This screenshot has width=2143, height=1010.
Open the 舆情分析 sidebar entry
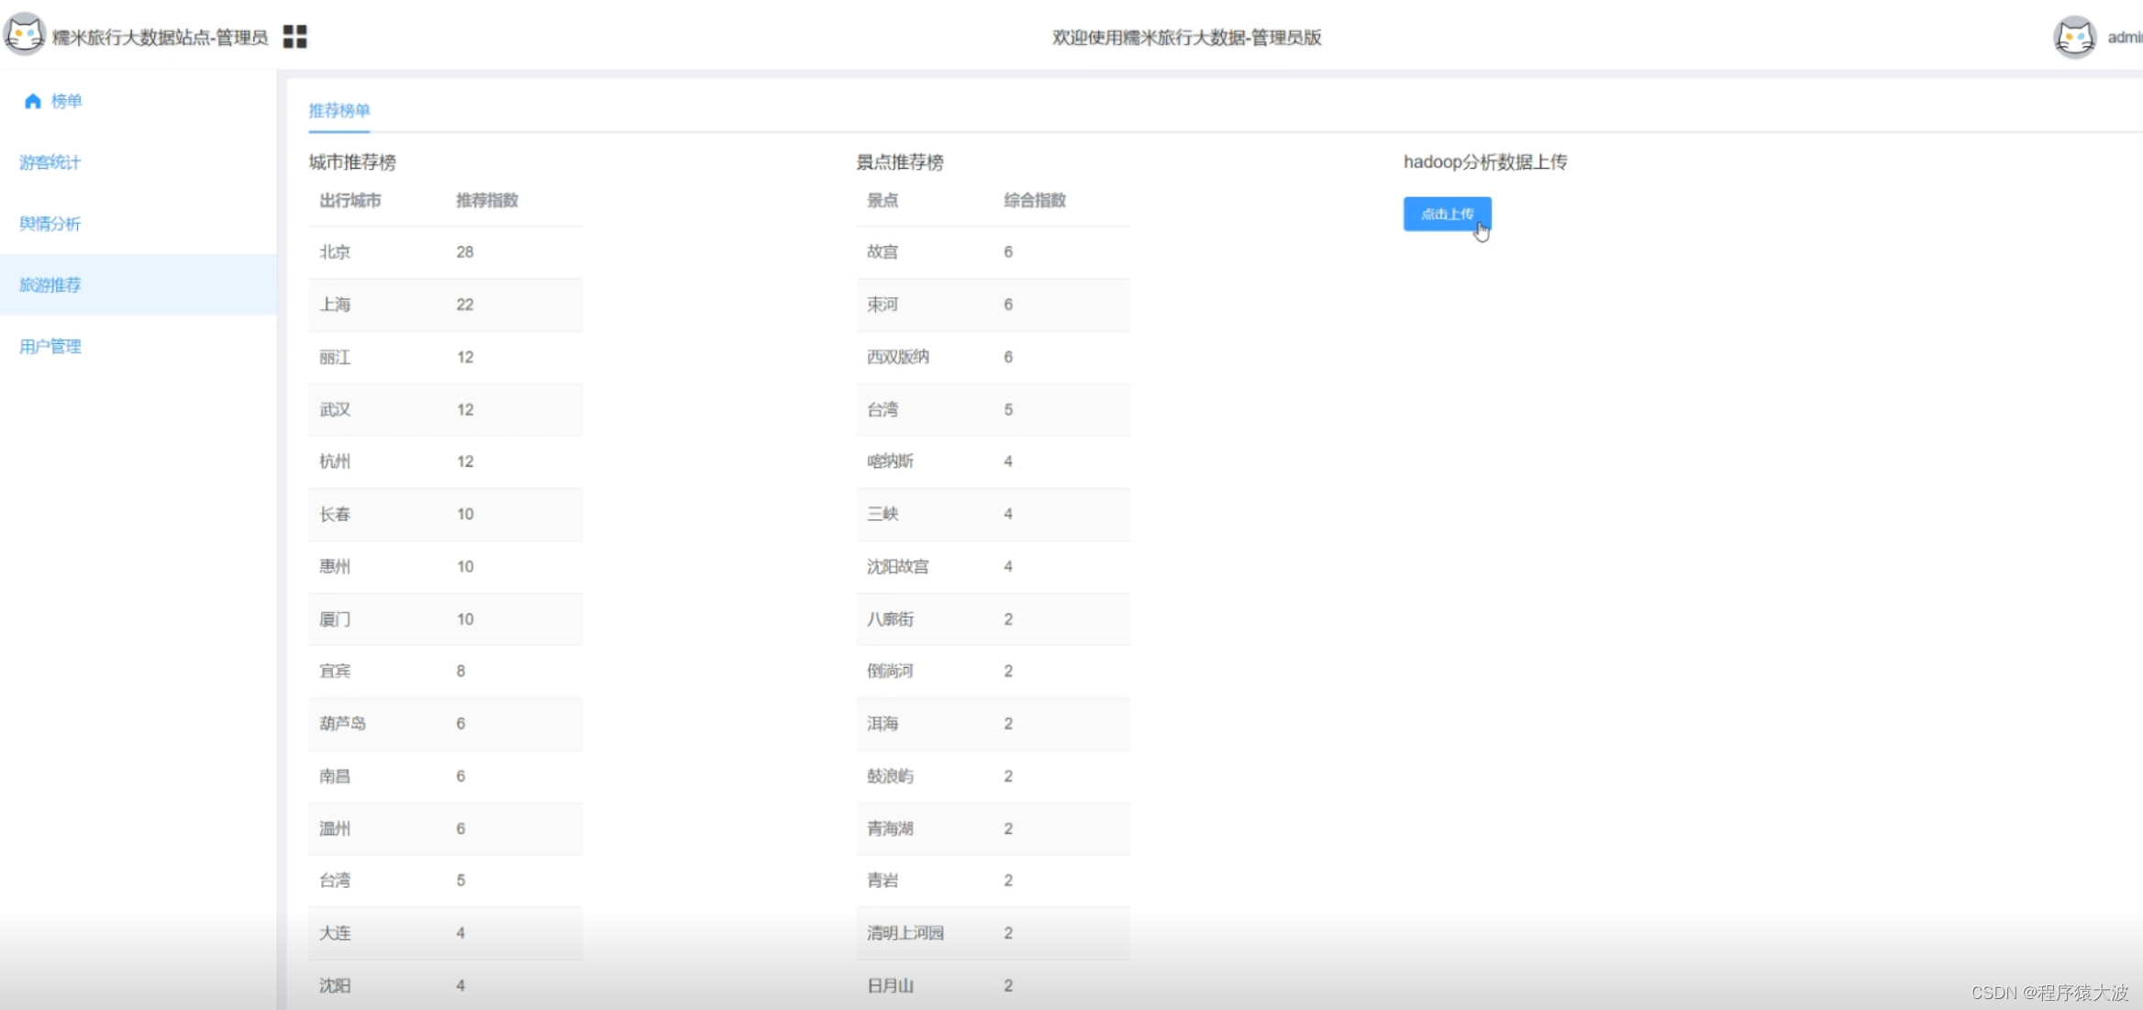50,223
